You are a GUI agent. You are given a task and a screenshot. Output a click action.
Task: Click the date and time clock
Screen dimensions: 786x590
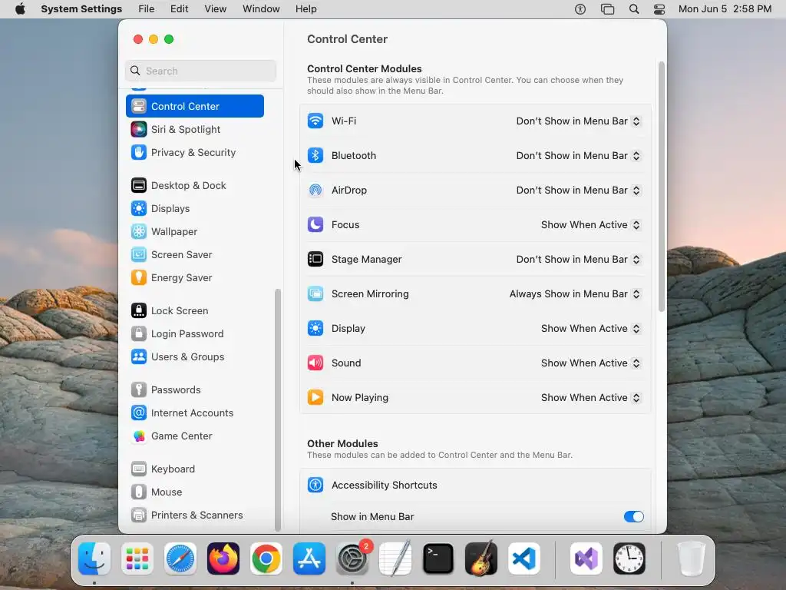tap(725, 9)
